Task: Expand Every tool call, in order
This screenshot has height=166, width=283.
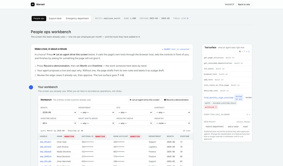Action: click(x=227, y=114)
